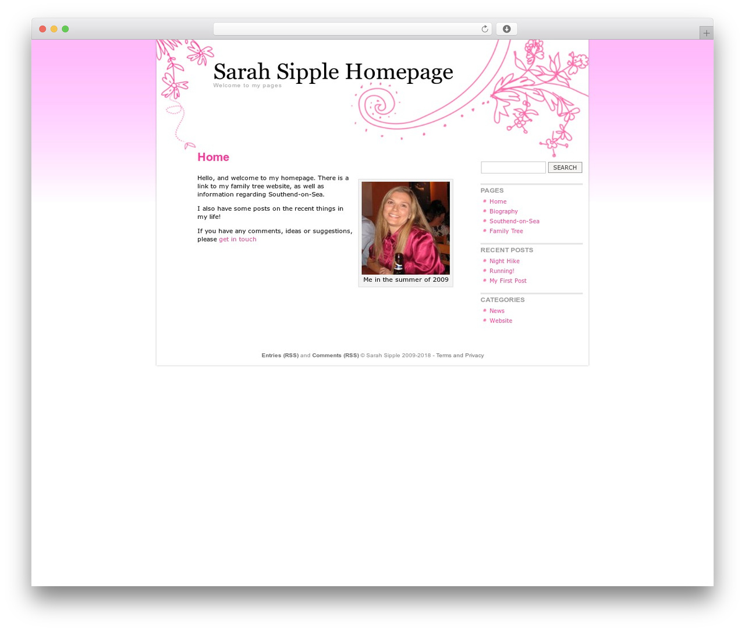
Task: Click the 'Welcome to my pages' tagline
Action: pos(247,86)
